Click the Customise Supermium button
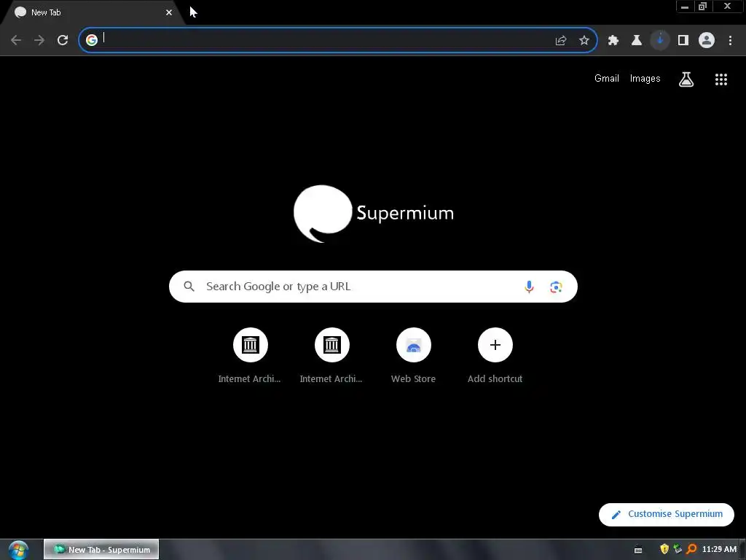 (667, 514)
